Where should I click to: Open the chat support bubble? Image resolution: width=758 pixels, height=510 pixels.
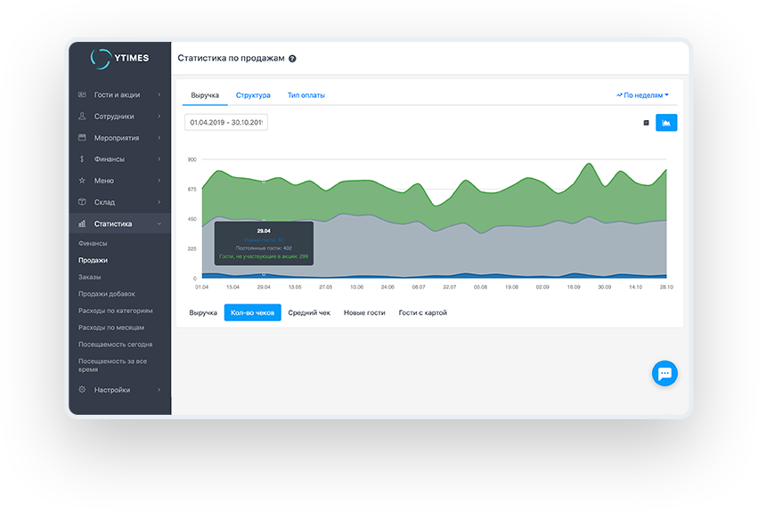coord(664,373)
